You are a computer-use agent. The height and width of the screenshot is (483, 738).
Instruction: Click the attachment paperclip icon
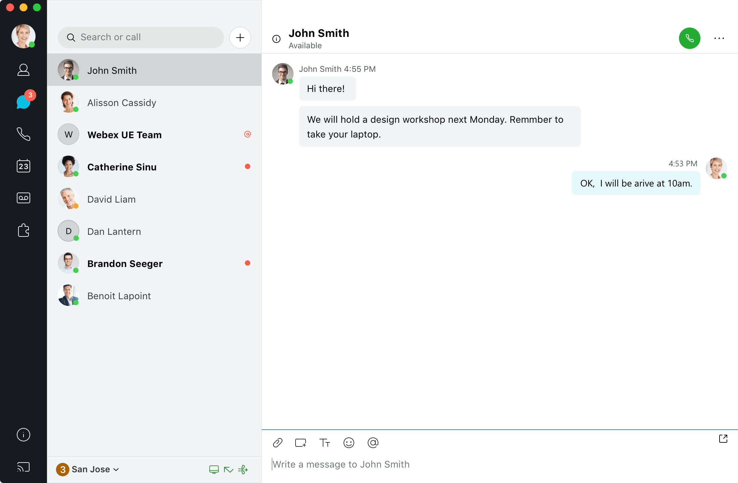[x=278, y=443]
